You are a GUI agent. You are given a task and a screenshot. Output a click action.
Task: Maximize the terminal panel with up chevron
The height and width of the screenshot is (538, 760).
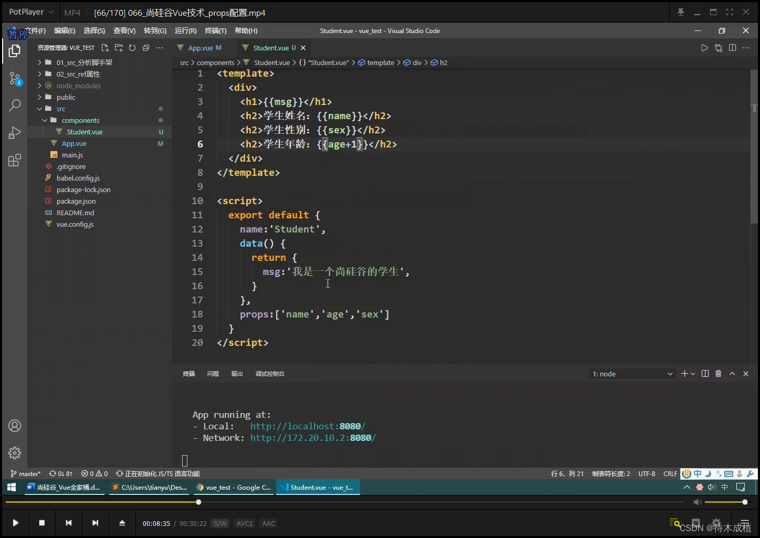coord(732,374)
